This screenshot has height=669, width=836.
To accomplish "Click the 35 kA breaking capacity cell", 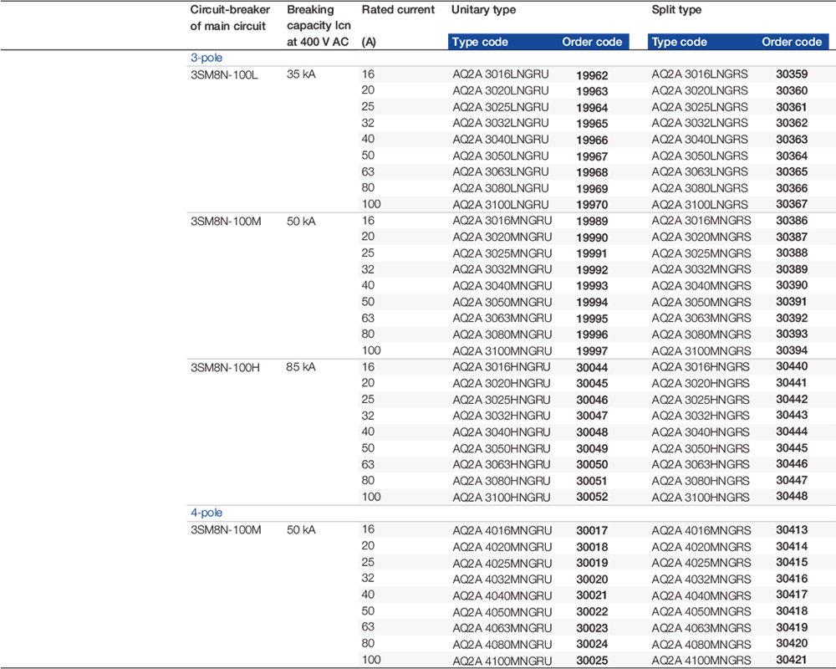I will point(301,74).
